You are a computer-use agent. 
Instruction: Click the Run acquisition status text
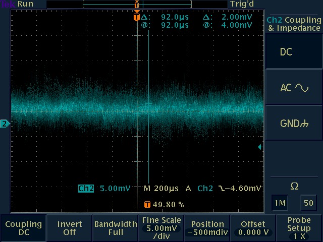point(26,4)
